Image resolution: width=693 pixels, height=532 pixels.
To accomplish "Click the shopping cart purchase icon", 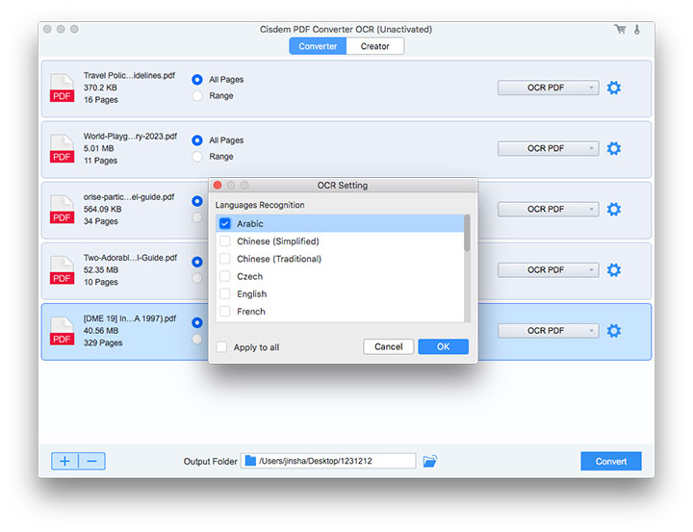I will pyautogui.click(x=620, y=29).
